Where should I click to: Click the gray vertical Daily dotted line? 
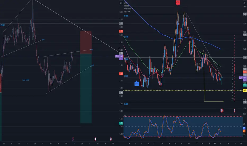click(233, 79)
